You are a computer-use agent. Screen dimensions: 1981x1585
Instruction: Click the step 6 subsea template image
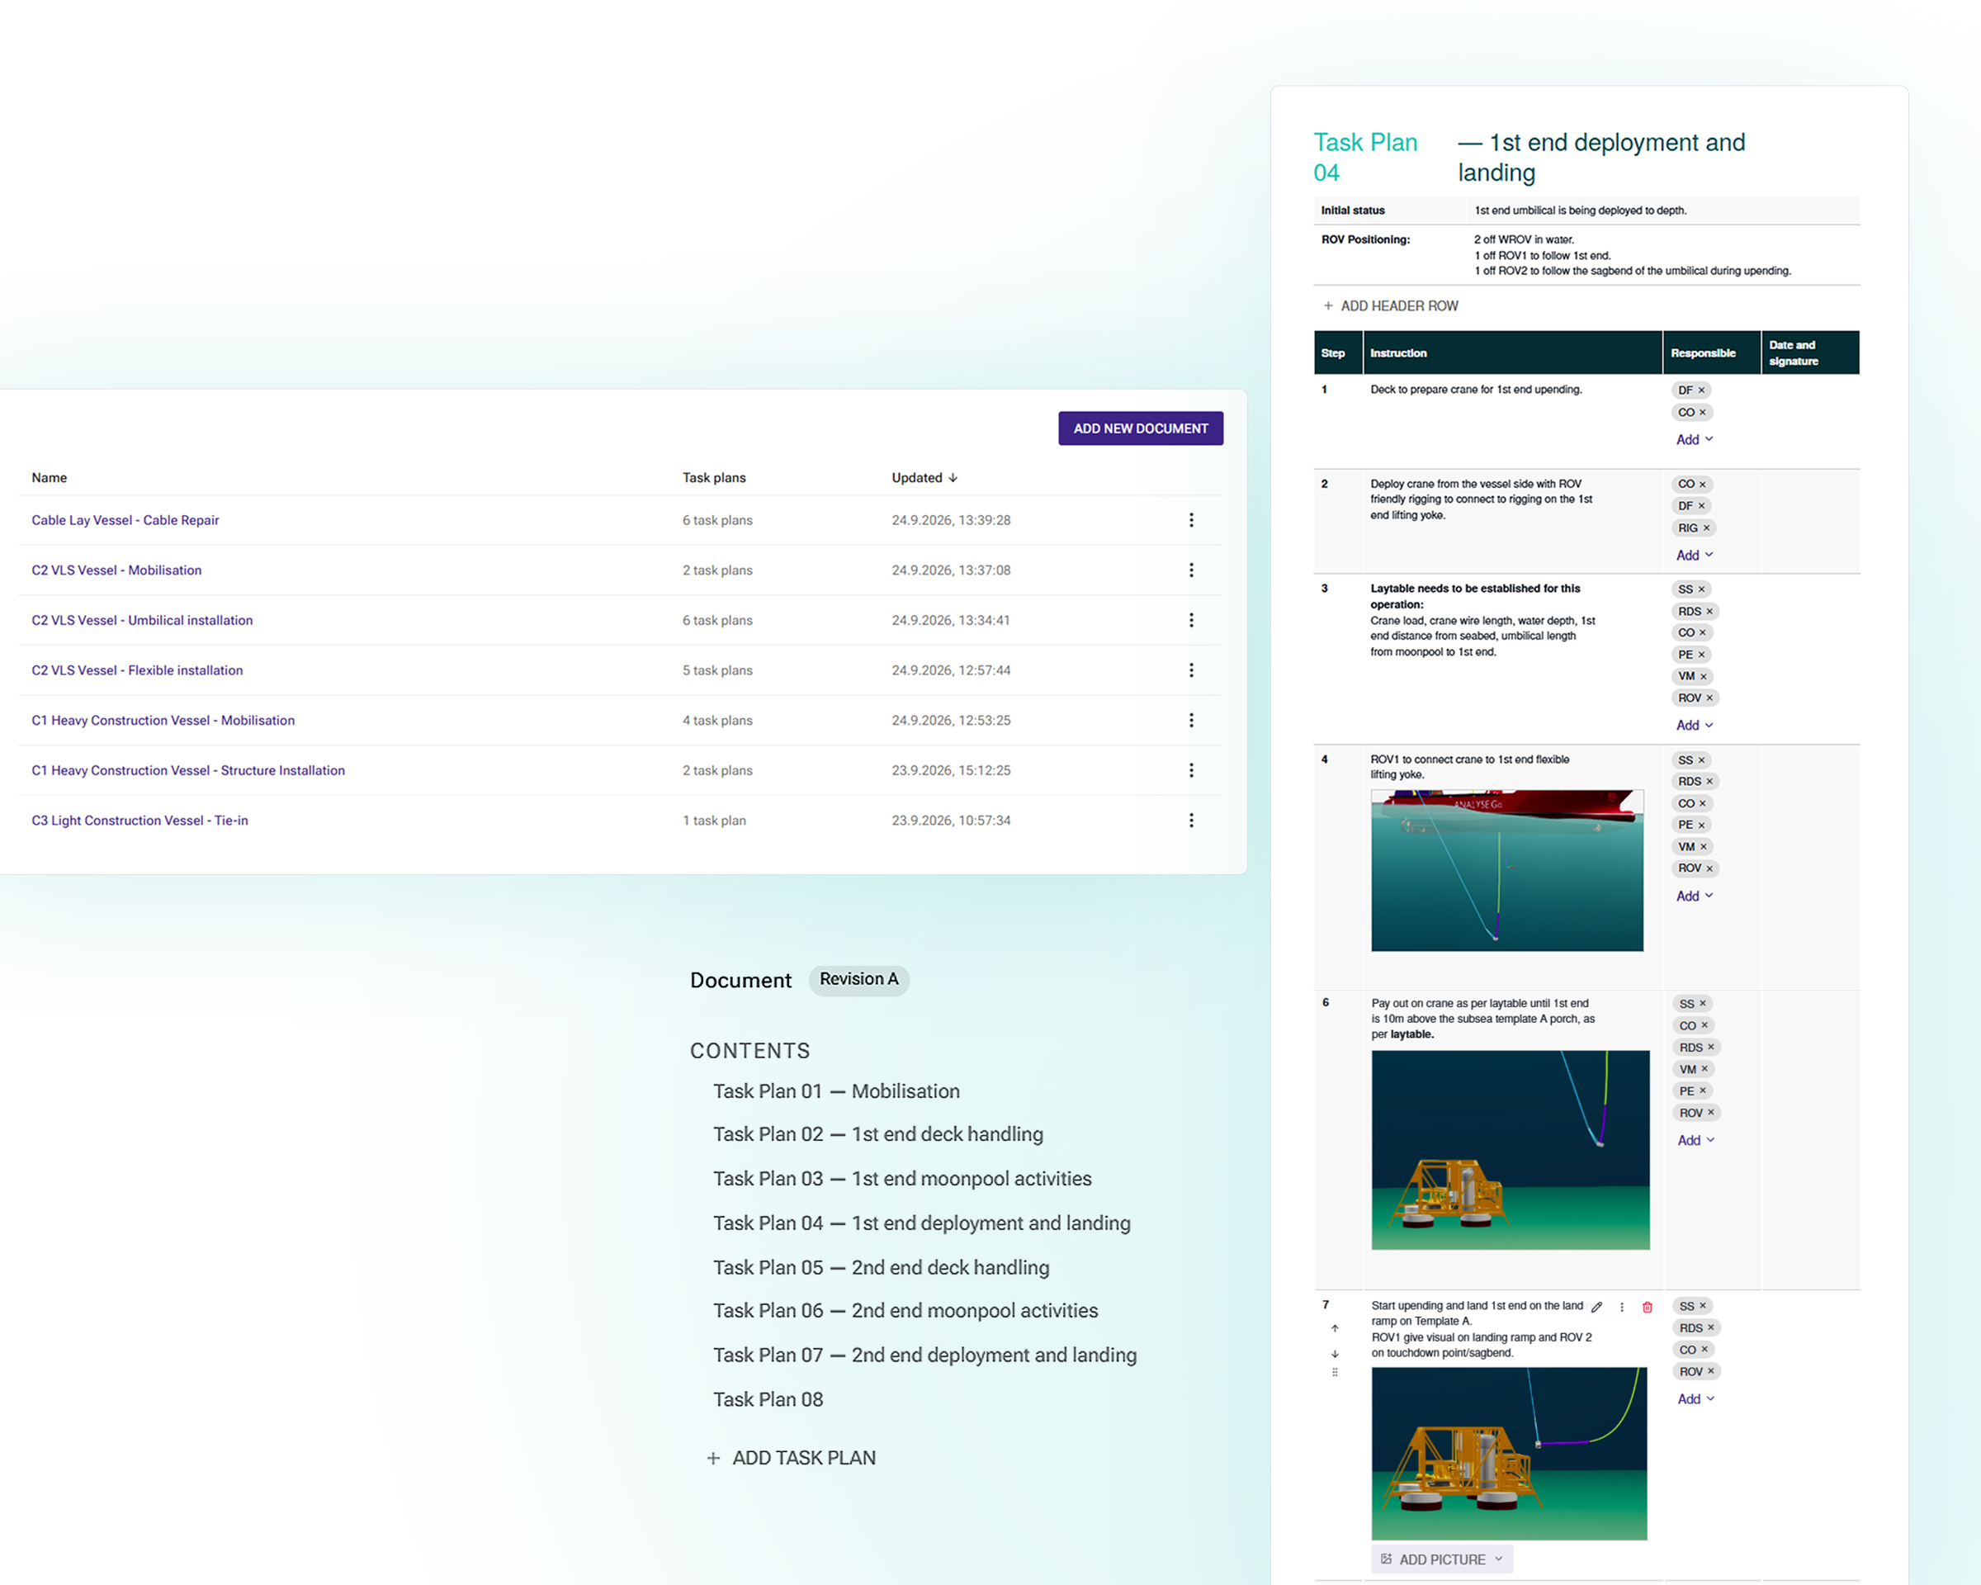pyautogui.click(x=1511, y=1151)
